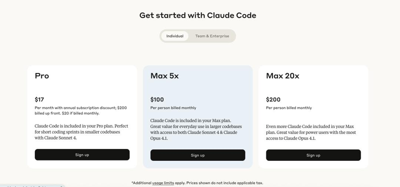Click the Pro plan title
Image resolution: width=400 pixels, height=187 pixels.
42,76
